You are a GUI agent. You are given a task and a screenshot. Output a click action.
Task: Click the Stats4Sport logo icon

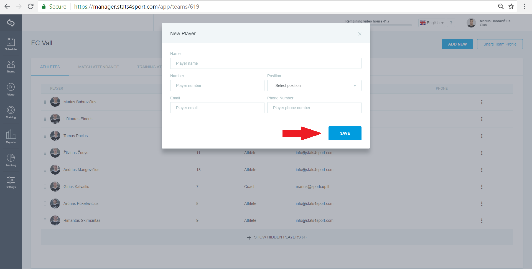coord(11,23)
